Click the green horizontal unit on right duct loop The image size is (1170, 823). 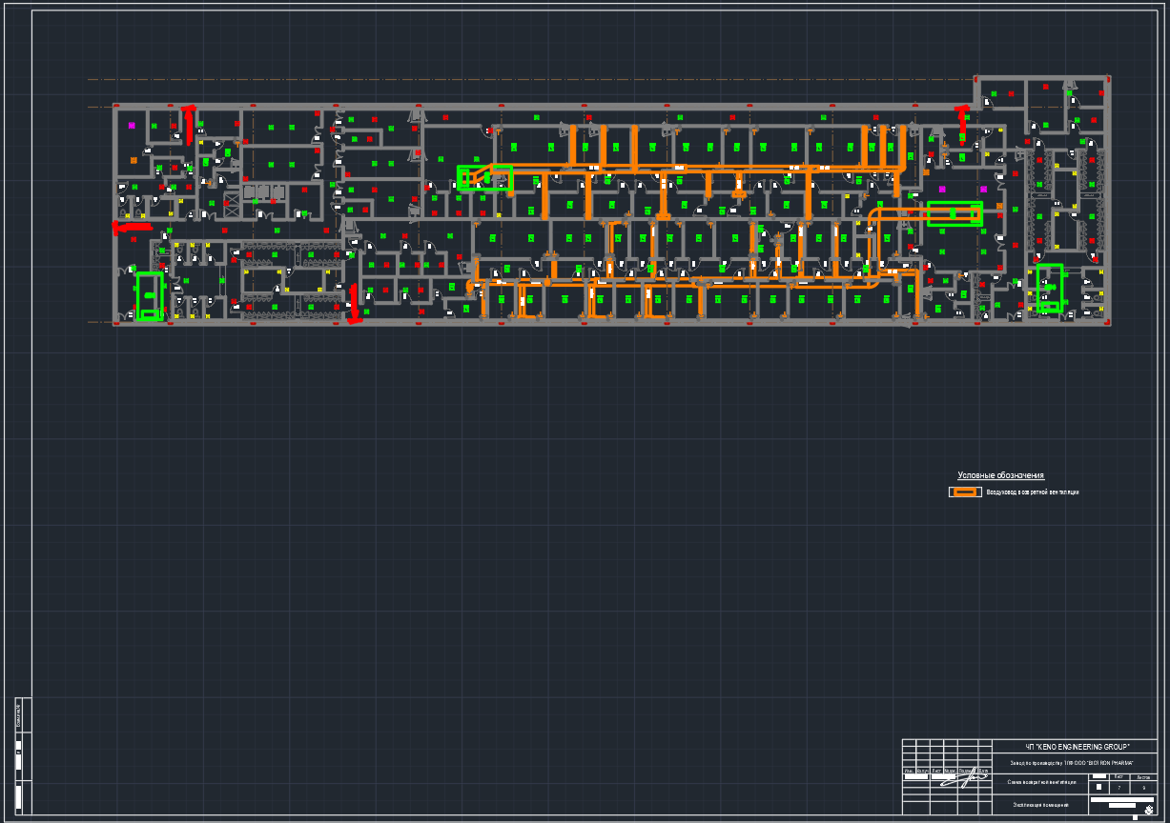[954, 213]
